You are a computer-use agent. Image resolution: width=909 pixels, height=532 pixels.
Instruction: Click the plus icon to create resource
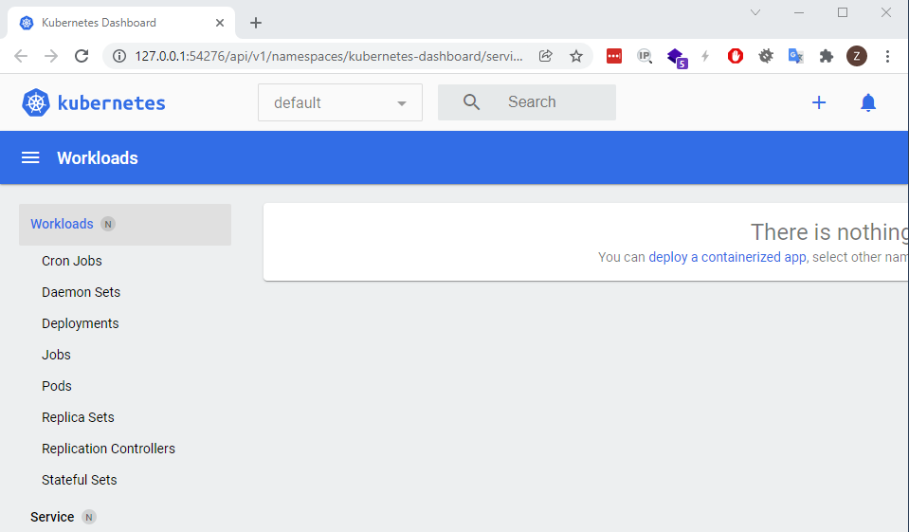[819, 102]
